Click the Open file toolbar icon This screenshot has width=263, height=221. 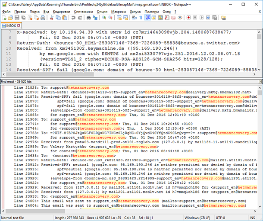(x=10, y=18)
